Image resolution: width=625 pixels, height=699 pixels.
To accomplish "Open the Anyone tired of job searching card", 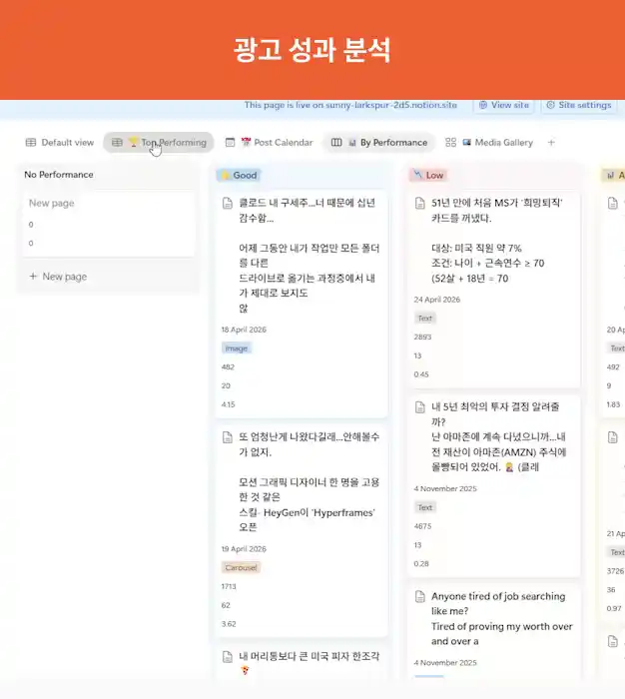I will [494, 632].
